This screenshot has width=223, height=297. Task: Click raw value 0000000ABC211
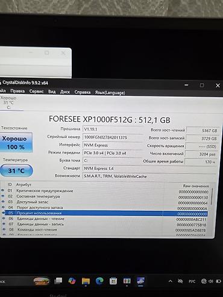tap(192, 219)
